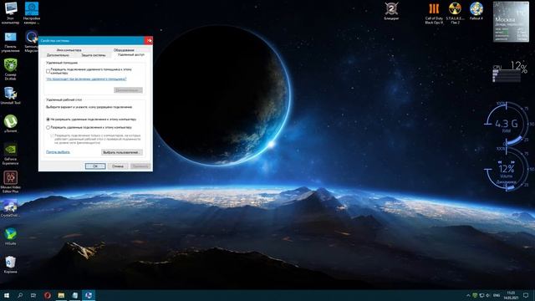
Task: Select the uTorrent desktop icon
Action: (x=10, y=124)
